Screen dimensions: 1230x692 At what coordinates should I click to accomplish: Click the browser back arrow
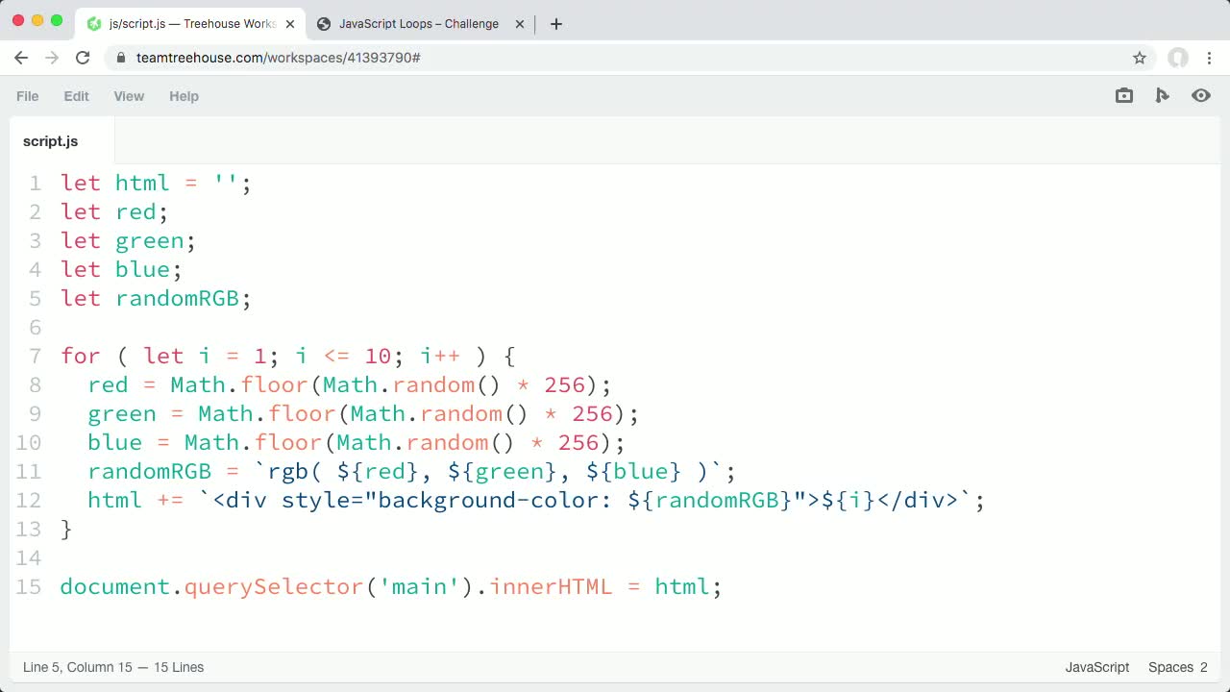click(21, 58)
